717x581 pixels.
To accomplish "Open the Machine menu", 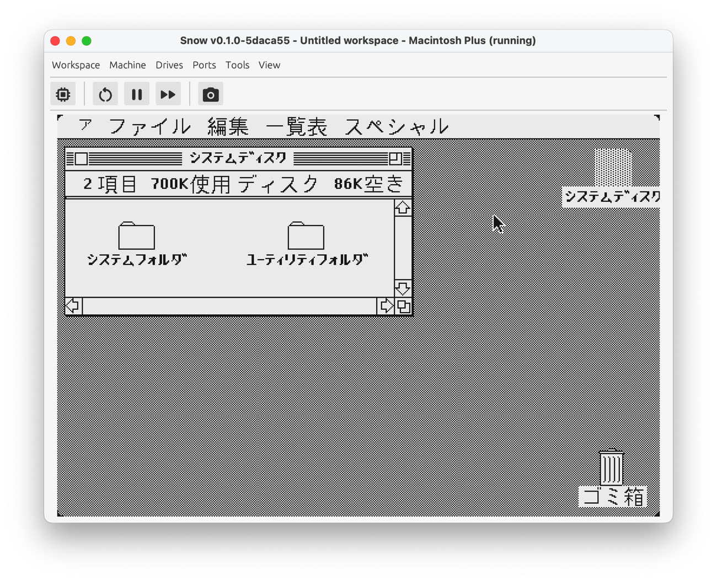I will 127,65.
